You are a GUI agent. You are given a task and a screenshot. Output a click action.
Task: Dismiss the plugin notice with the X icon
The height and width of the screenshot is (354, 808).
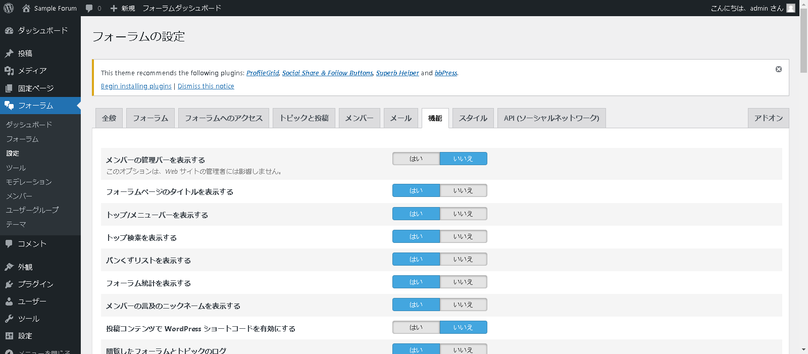pos(779,69)
